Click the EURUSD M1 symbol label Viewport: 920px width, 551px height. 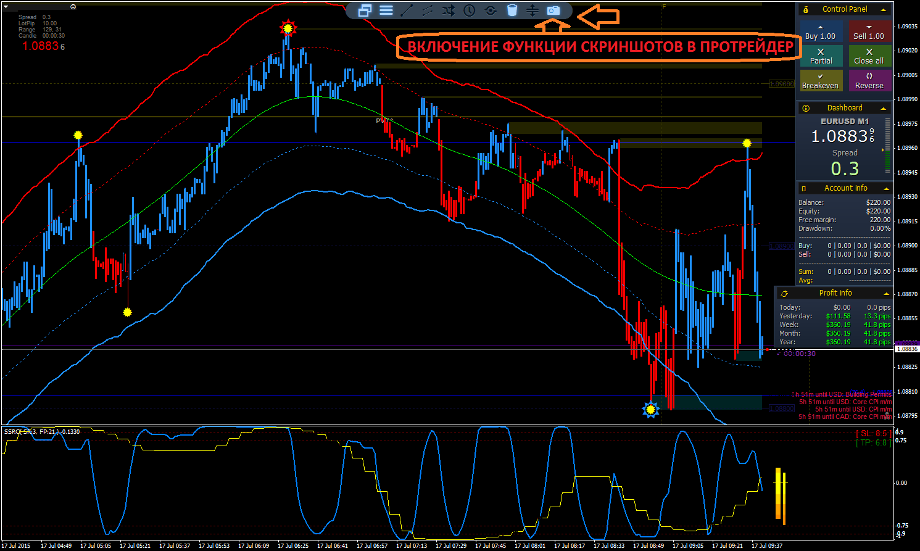[x=844, y=121]
